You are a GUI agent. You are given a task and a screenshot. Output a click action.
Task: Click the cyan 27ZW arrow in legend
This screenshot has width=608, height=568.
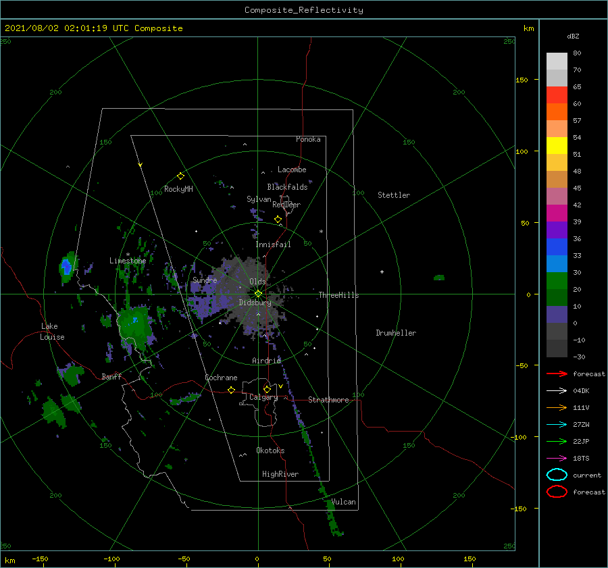pyautogui.click(x=557, y=425)
